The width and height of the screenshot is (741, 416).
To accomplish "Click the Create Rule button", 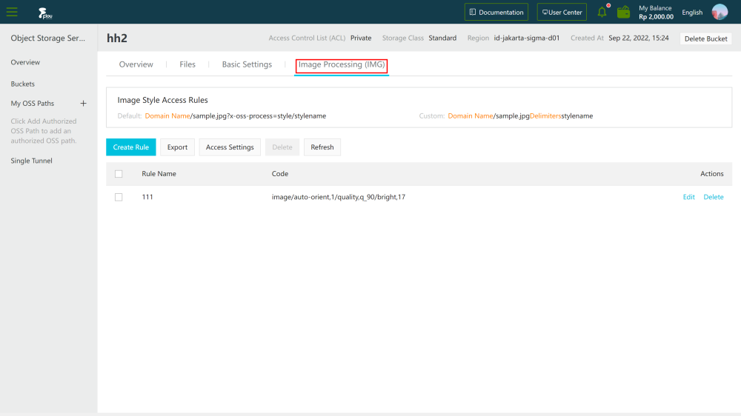I will point(131,147).
